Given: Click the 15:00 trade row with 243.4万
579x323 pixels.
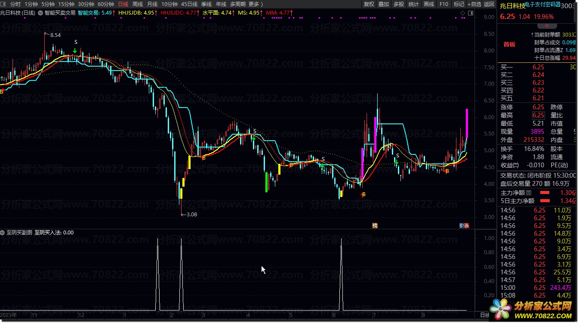Looking at the screenshot, I should (537, 288).
